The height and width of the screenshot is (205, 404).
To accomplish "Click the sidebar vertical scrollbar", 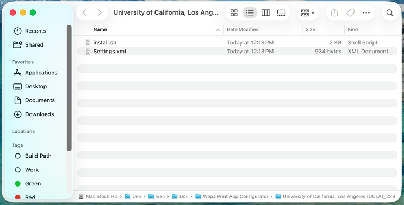I will (x=69, y=88).
